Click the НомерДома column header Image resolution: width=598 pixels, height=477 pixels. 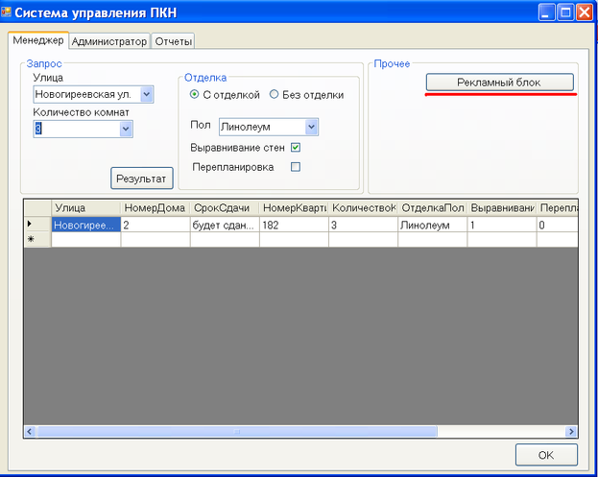pyautogui.click(x=155, y=208)
